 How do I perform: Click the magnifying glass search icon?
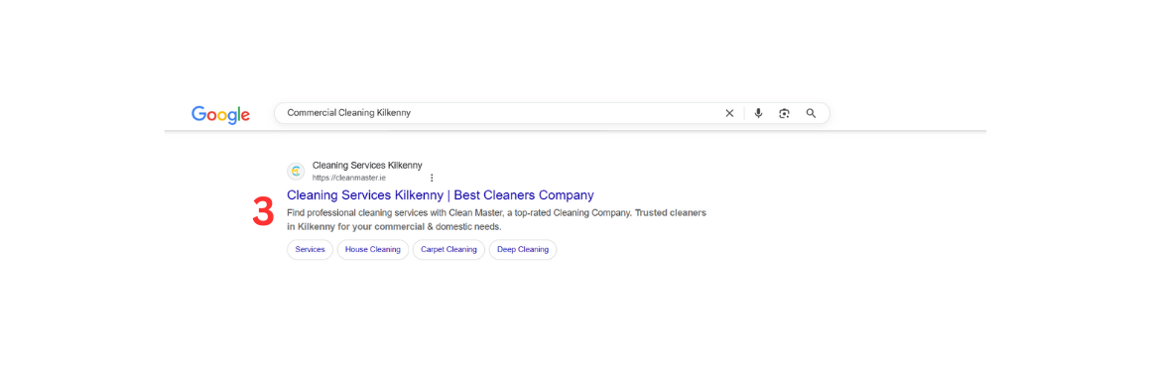[x=811, y=113]
